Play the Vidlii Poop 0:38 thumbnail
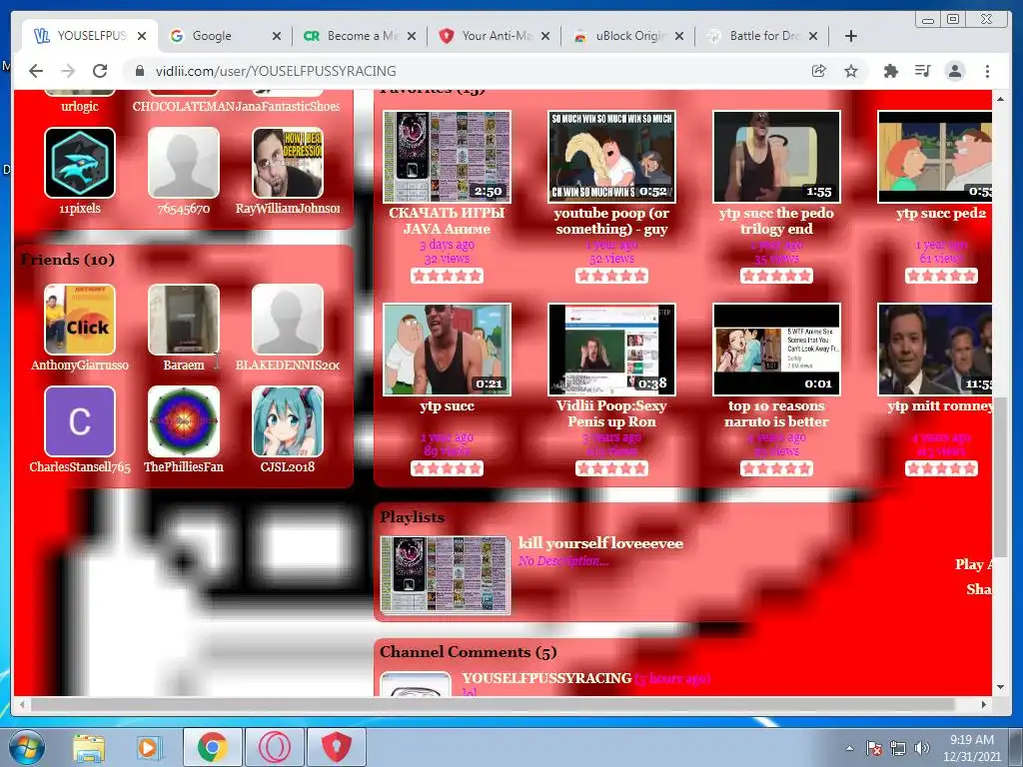 pos(612,350)
